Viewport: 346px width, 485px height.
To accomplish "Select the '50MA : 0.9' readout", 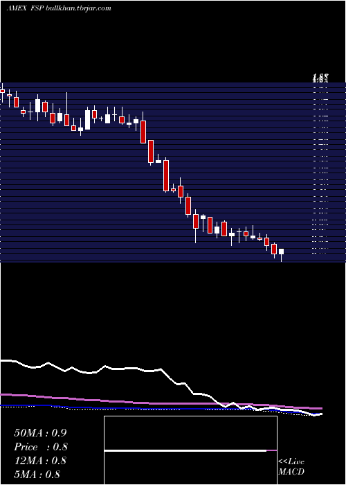I will coord(40,433).
